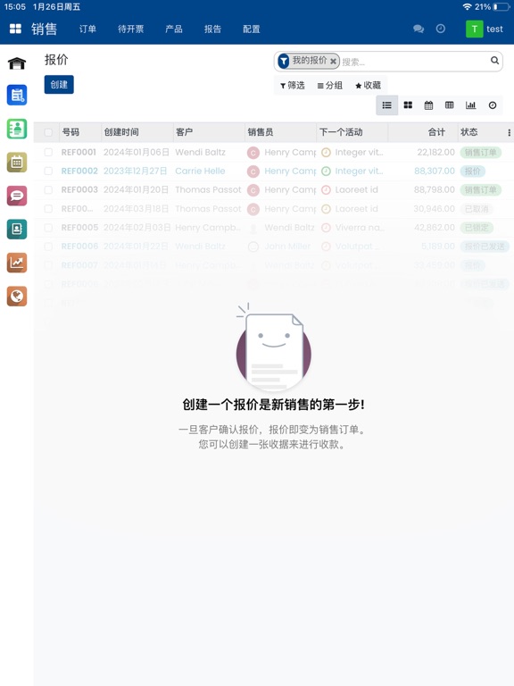
Task: Open the optional columns kebab menu
Action: pyautogui.click(x=509, y=132)
